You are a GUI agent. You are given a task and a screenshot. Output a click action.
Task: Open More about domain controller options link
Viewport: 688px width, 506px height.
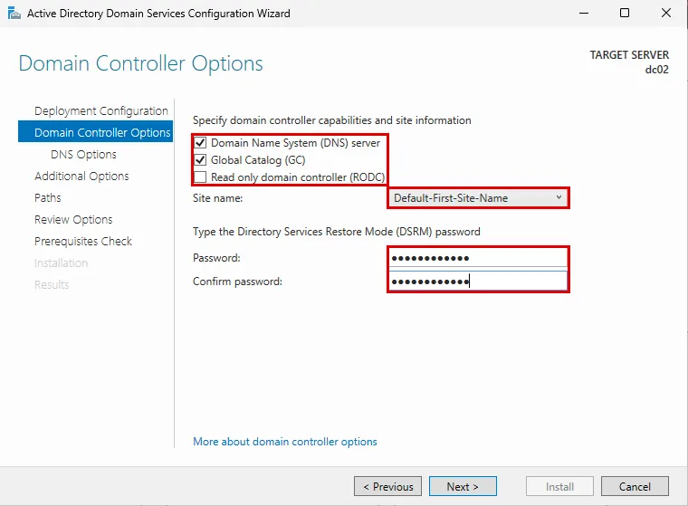(285, 442)
